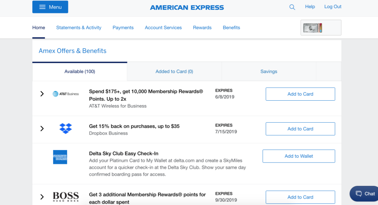Click the Hugo Boss logo
Viewport: 378px width, 205px height.
65,197
